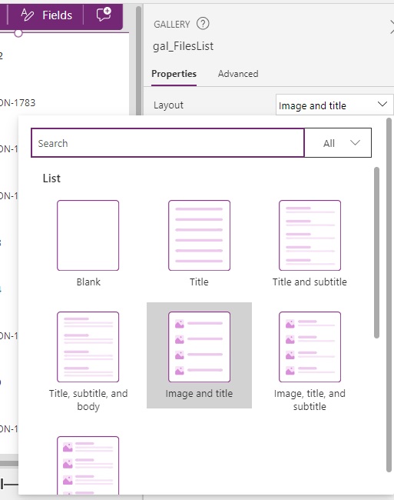Click the gal_FilesList control name

point(183,47)
